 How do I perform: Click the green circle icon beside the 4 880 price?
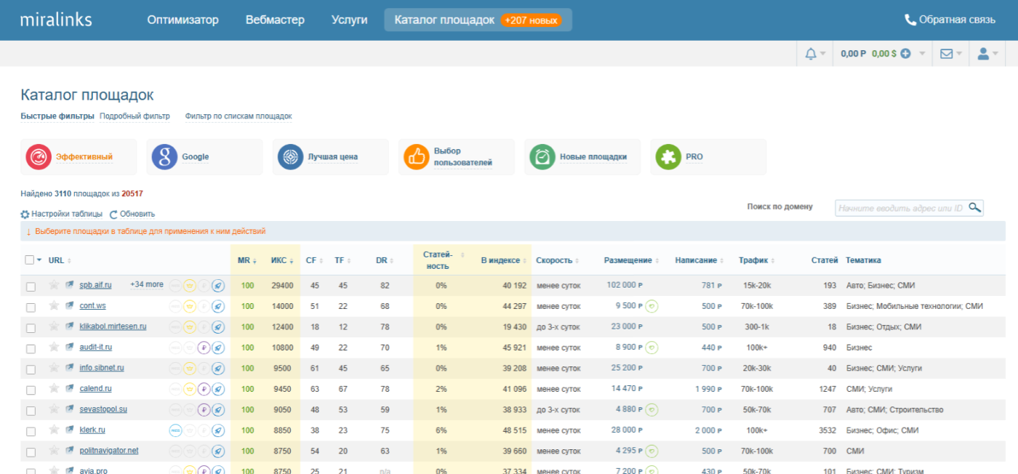(x=652, y=409)
